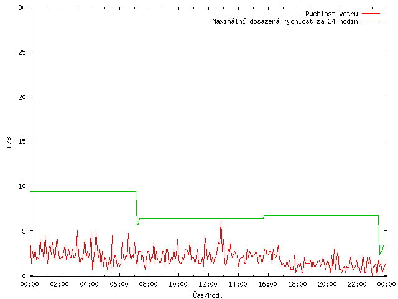The height and width of the screenshot is (299, 398).
Task: Click the x-axis label 14:00
Action: pyautogui.click(x=238, y=284)
